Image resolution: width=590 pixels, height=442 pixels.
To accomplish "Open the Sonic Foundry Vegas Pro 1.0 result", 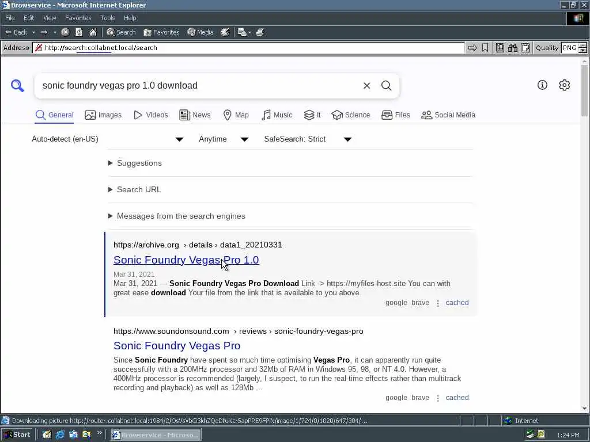I will click(x=186, y=260).
